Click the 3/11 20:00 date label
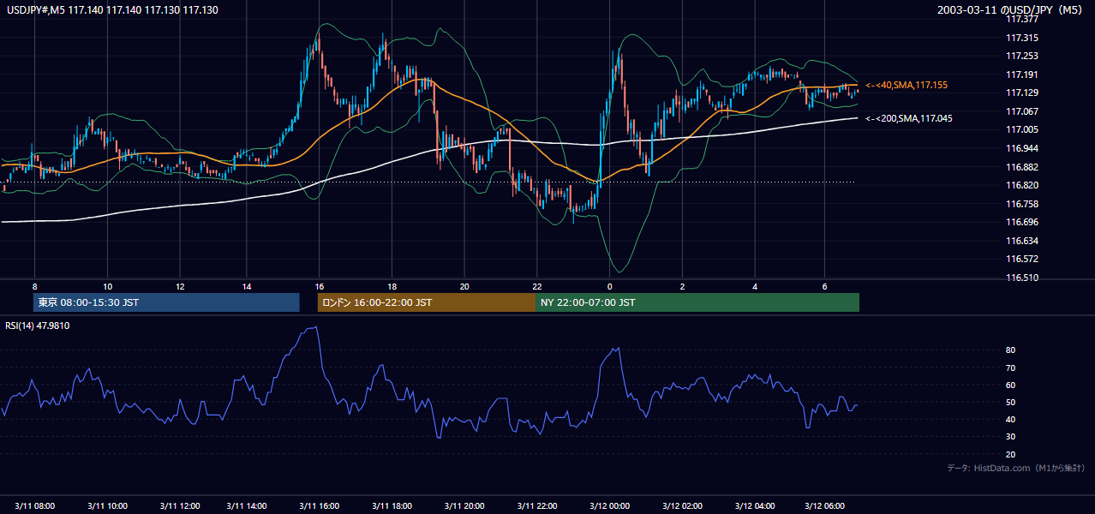The width and height of the screenshot is (1095, 514). [464, 505]
